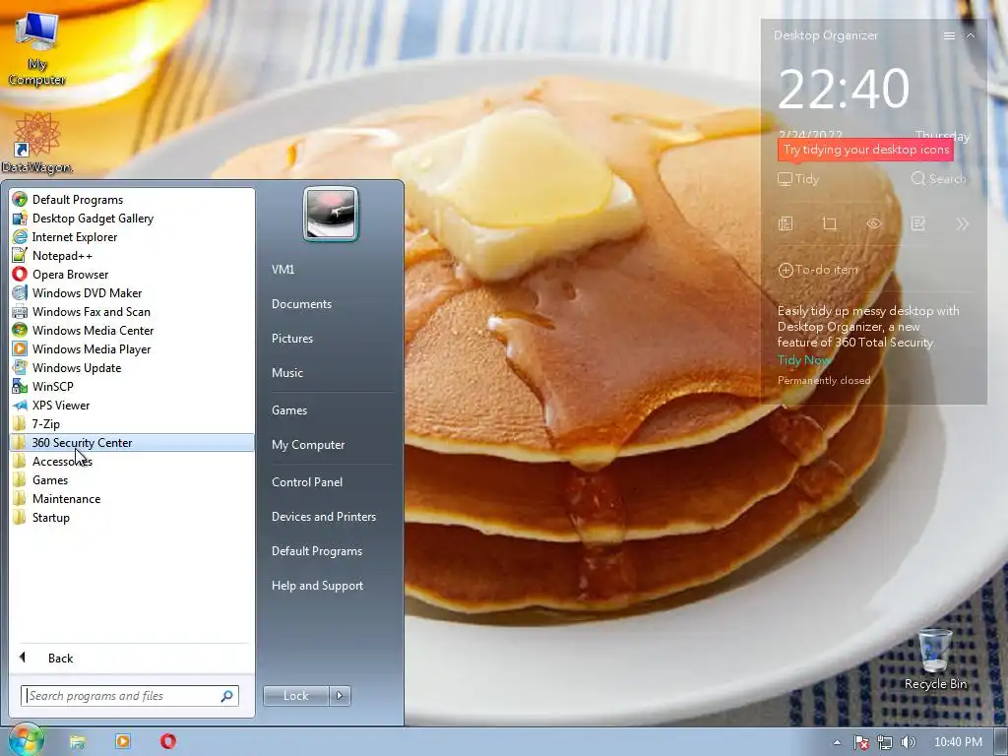Screen dimensions: 1008x756
Task: Launch Internet Explorer from Start menu
Action: 132,236
